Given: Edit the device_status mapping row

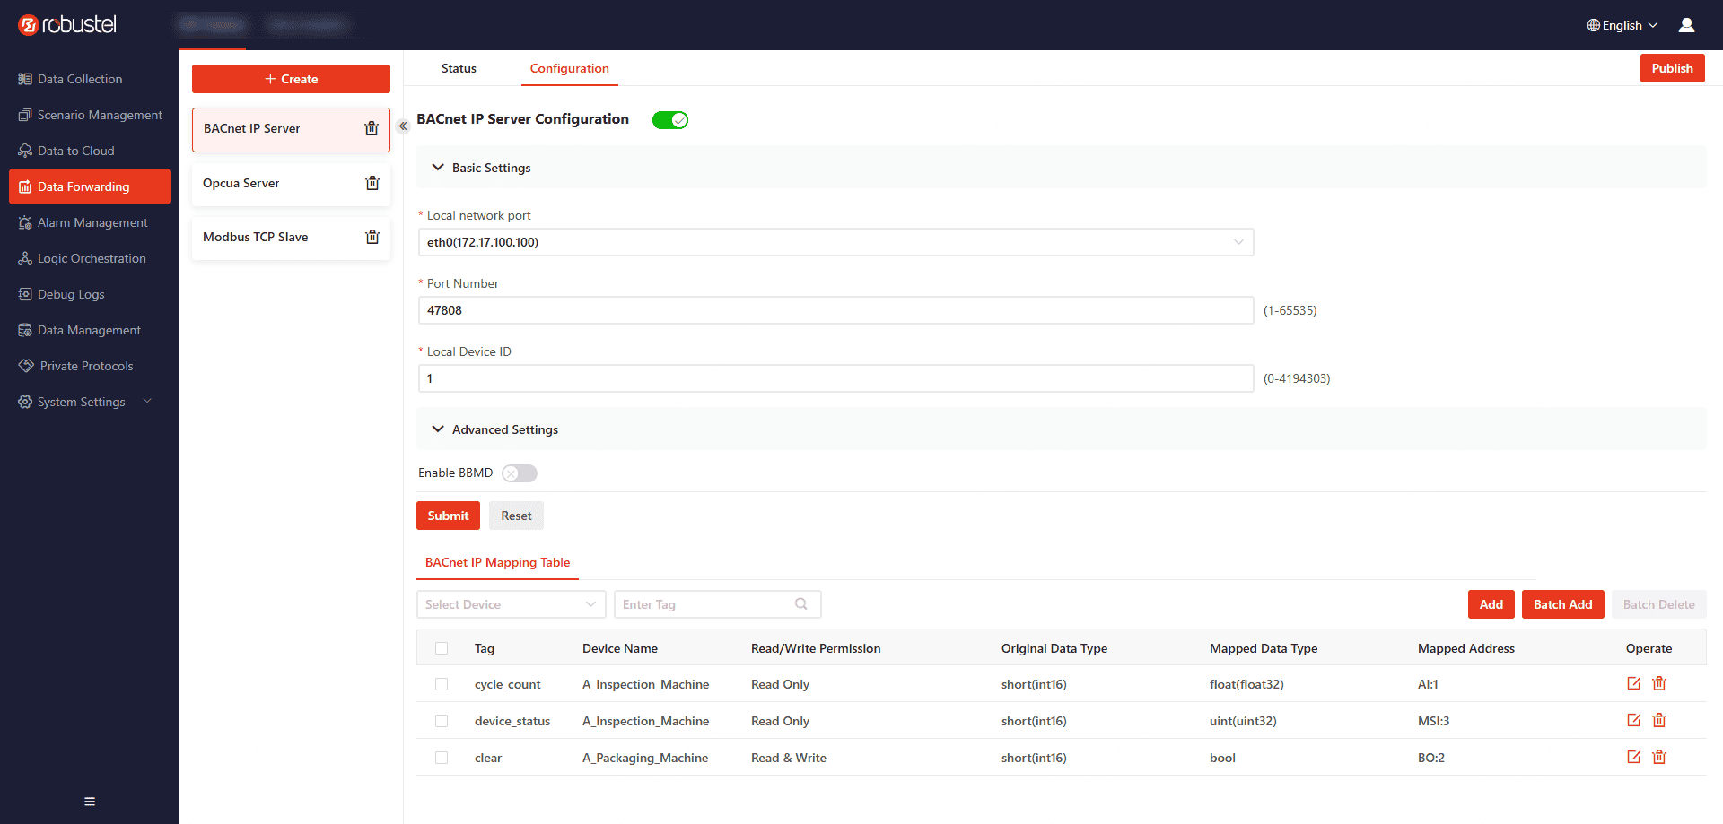Looking at the screenshot, I should [x=1634, y=720].
